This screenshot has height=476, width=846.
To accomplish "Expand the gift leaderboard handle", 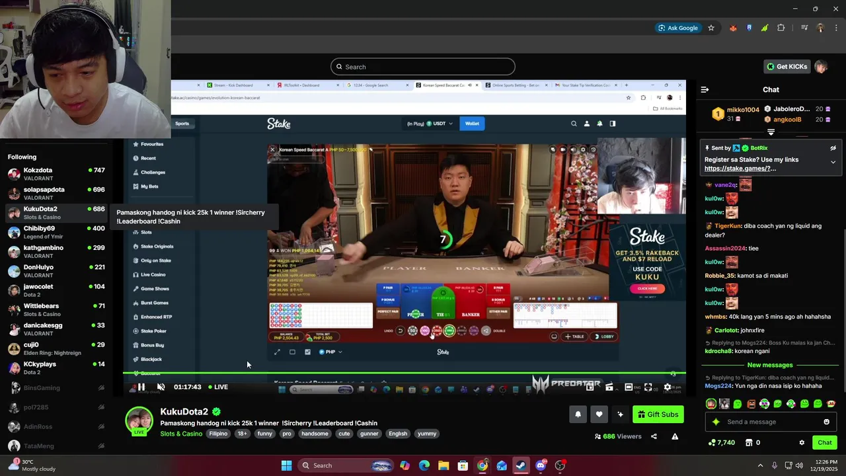I will pos(771,132).
